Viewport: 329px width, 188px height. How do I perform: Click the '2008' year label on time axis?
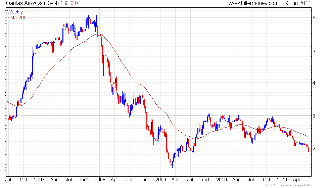coord(100,180)
